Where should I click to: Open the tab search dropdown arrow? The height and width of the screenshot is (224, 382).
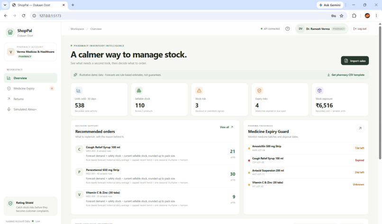pyautogui.click(x=5, y=5)
